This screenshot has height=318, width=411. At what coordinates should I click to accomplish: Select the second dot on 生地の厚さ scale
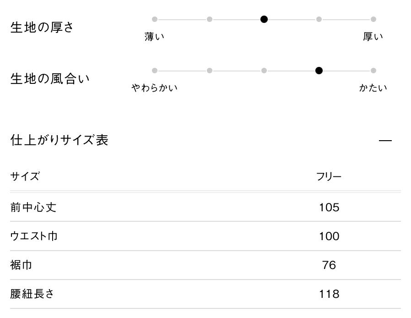point(209,19)
